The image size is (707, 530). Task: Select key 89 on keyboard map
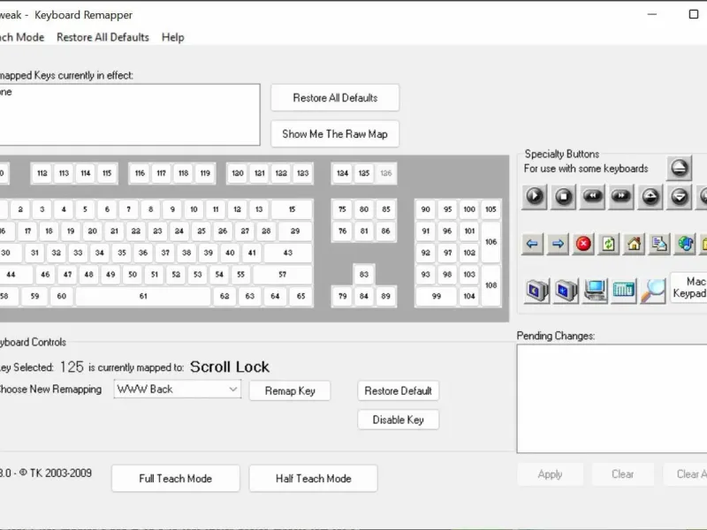pyautogui.click(x=385, y=296)
